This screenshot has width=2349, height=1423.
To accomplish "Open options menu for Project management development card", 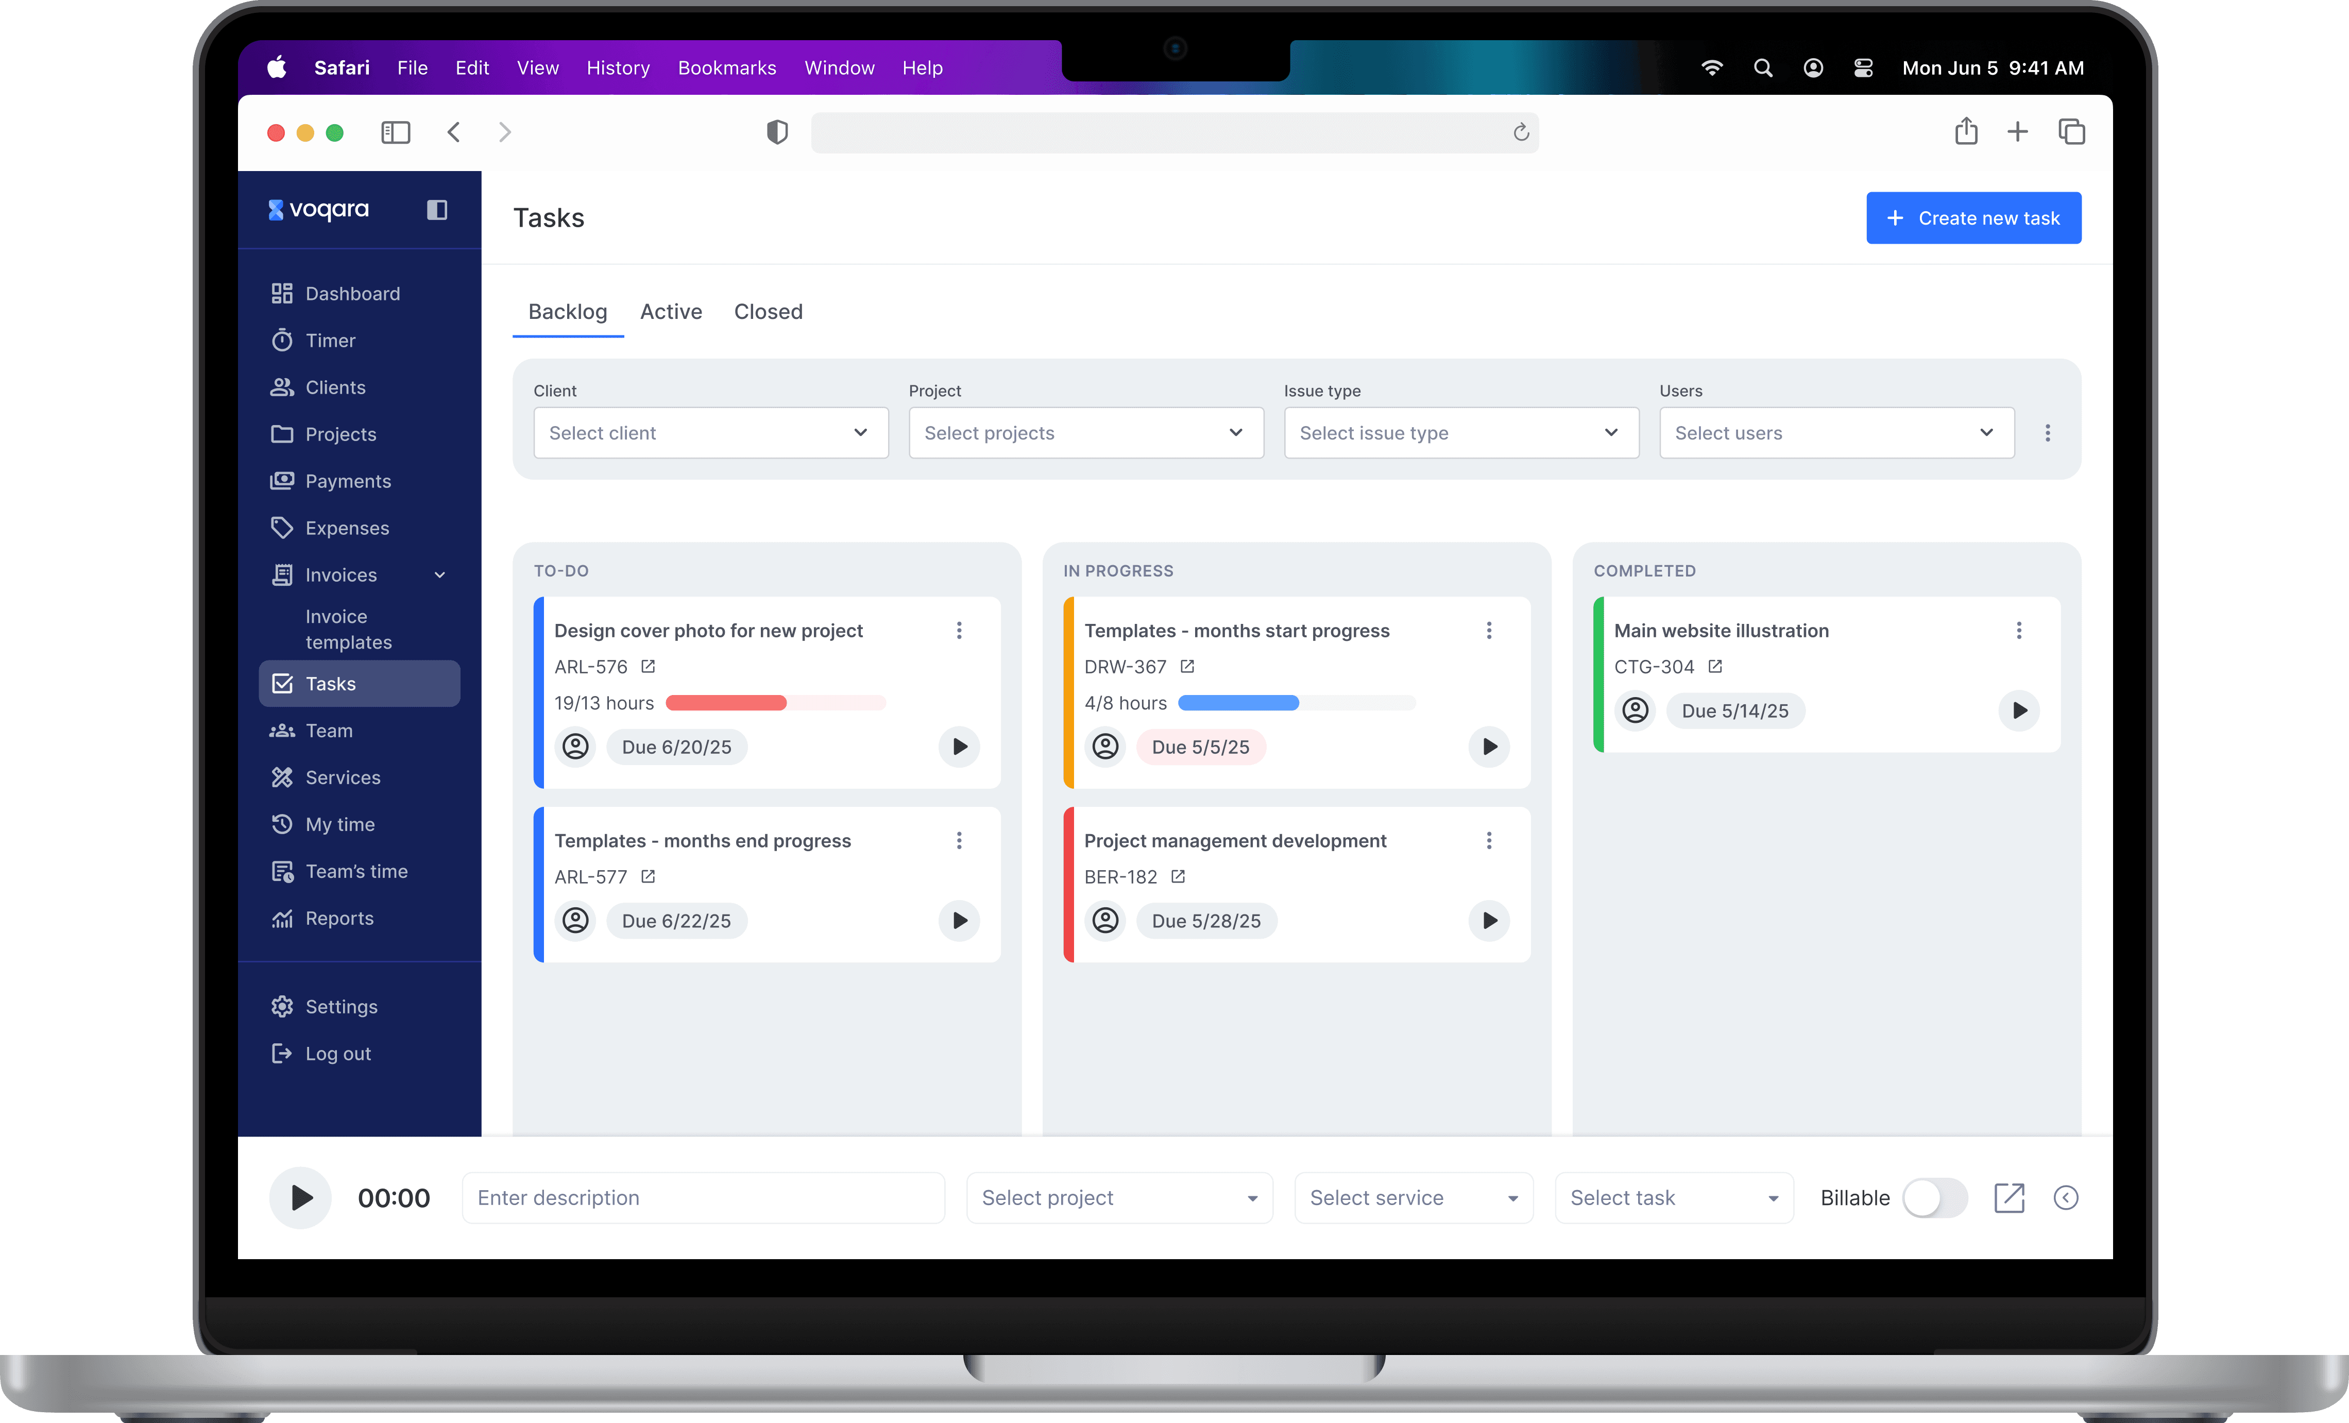I will click(1488, 840).
